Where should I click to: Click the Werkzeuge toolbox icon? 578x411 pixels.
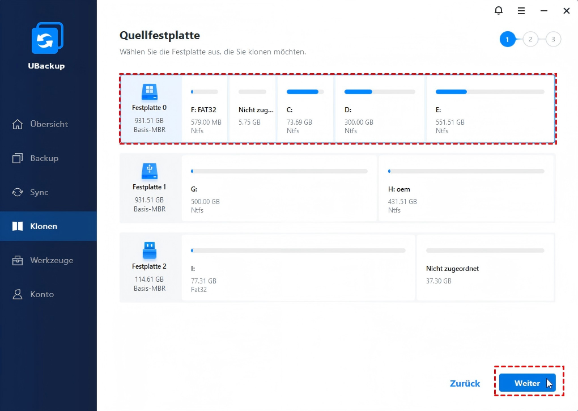[18, 260]
